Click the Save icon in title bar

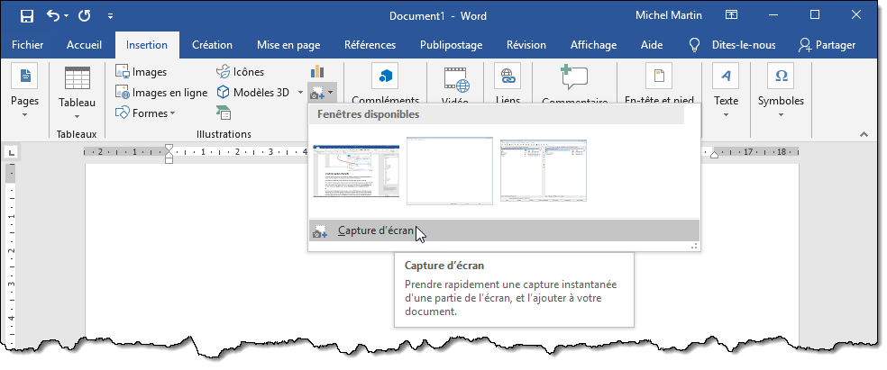tap(27, 16)
